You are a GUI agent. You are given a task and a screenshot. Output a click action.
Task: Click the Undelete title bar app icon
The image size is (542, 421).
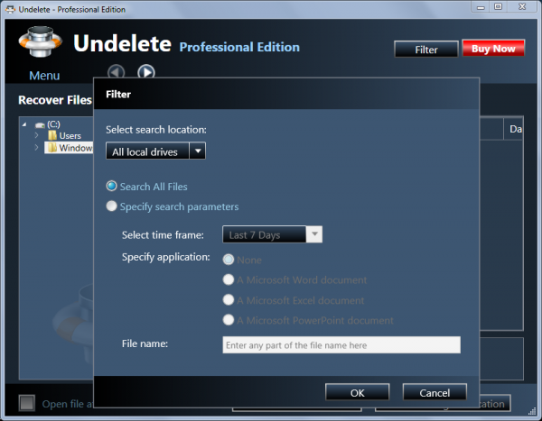11,9
